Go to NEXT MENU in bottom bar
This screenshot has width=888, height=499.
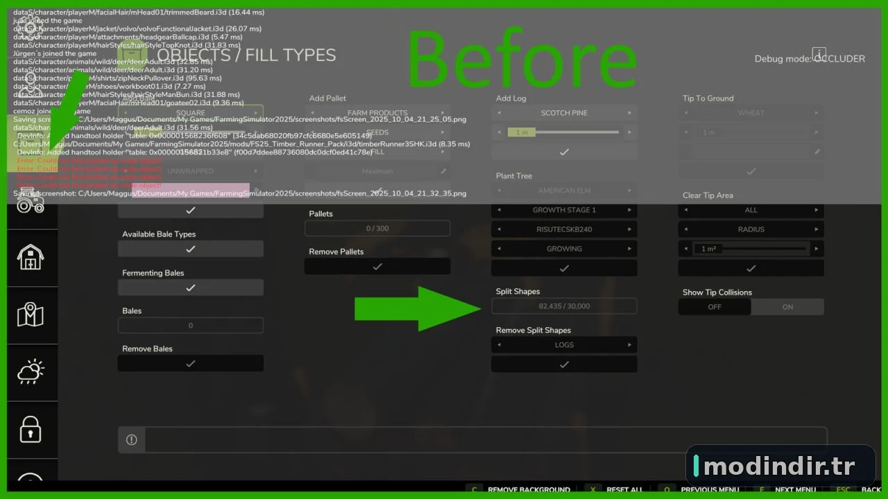coord(795,490)
